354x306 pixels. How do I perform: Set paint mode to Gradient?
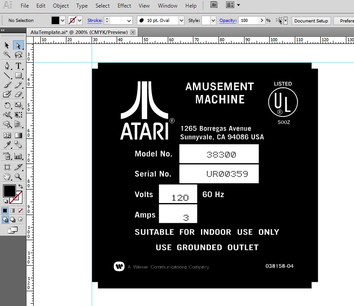click(x=13, y=211)
